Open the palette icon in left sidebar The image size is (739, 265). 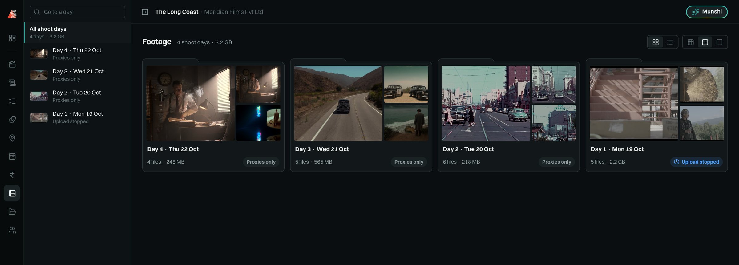click(12, 120)
